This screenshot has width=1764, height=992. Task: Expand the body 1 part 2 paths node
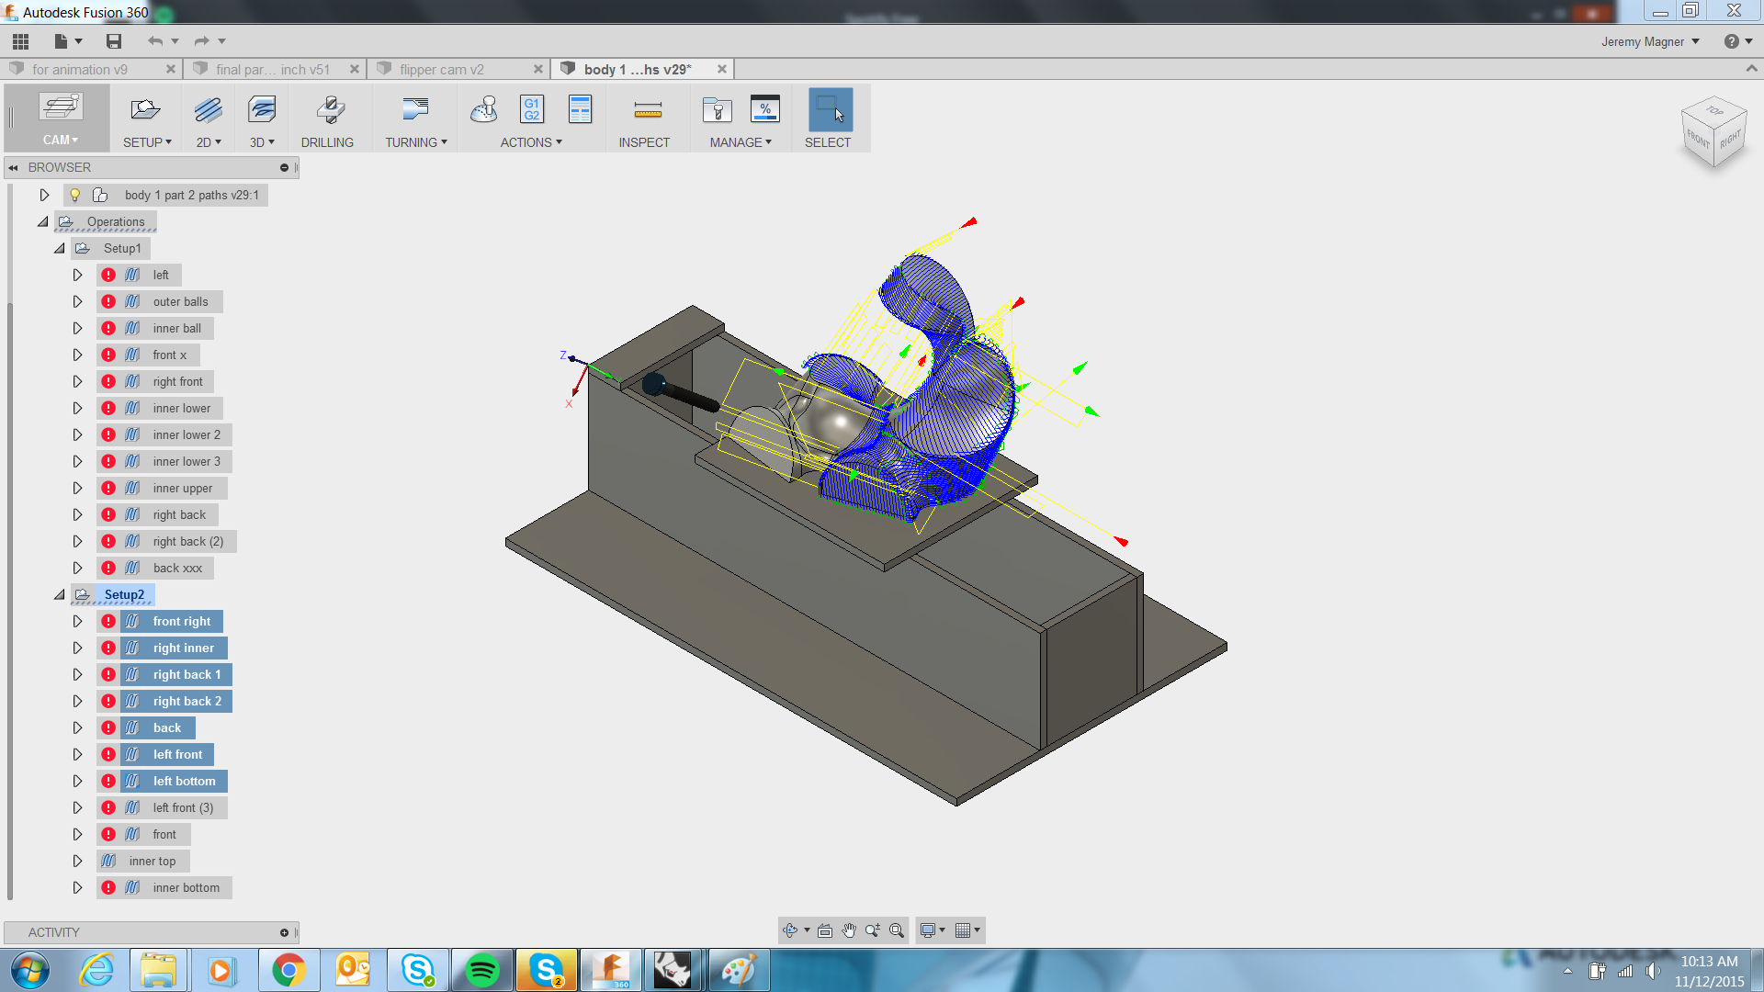(44, 195)
